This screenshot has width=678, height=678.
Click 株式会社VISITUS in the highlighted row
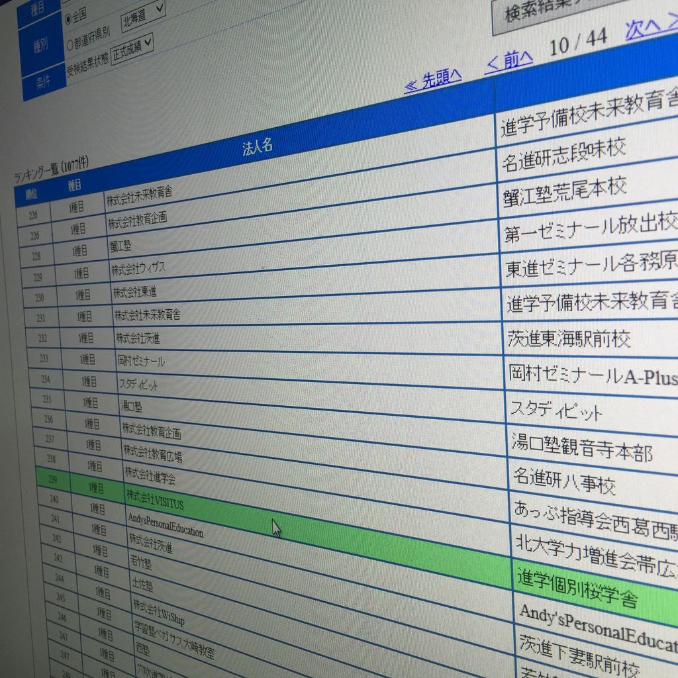point(155,499)
